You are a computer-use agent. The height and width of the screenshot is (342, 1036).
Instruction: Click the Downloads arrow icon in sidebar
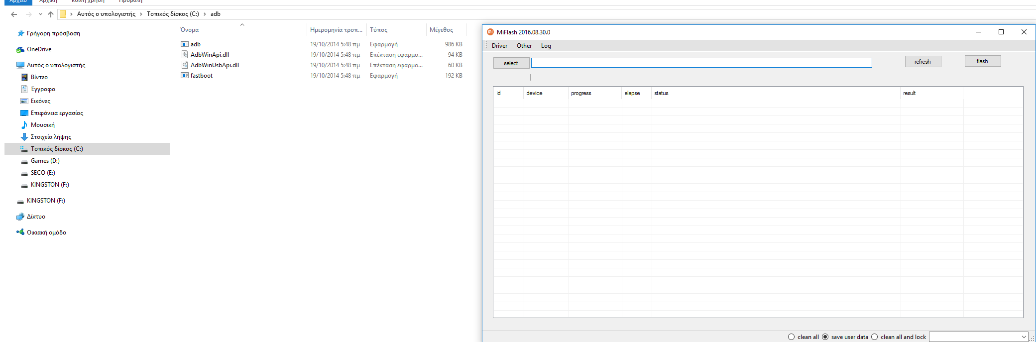click(24, 137)
